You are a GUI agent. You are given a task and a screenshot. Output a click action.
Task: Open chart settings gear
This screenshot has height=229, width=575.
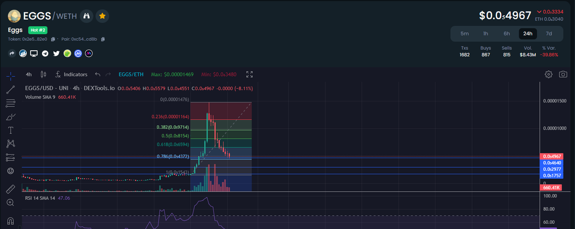[x=549, y=75]
